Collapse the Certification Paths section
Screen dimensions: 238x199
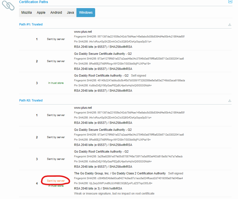(x=230, y=1)
